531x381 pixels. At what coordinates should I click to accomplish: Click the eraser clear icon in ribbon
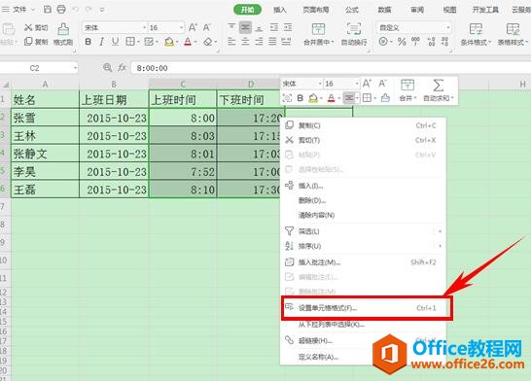[208, 42]
